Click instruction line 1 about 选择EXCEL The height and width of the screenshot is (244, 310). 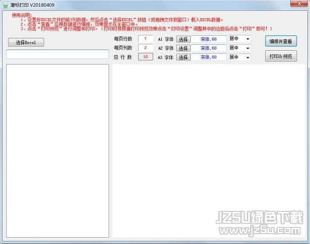click(122, 20)
